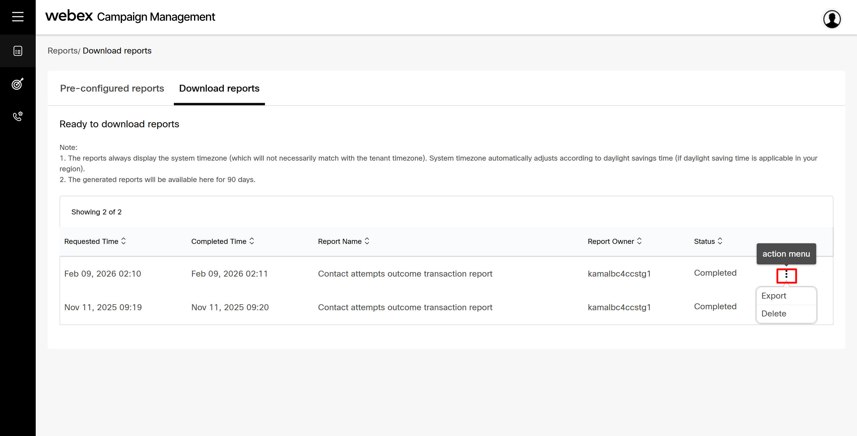Open the campaign target sidebar icon

click(x=18, y=84)
